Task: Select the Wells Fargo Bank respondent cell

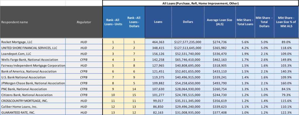Action: click(x=33, y=59)
